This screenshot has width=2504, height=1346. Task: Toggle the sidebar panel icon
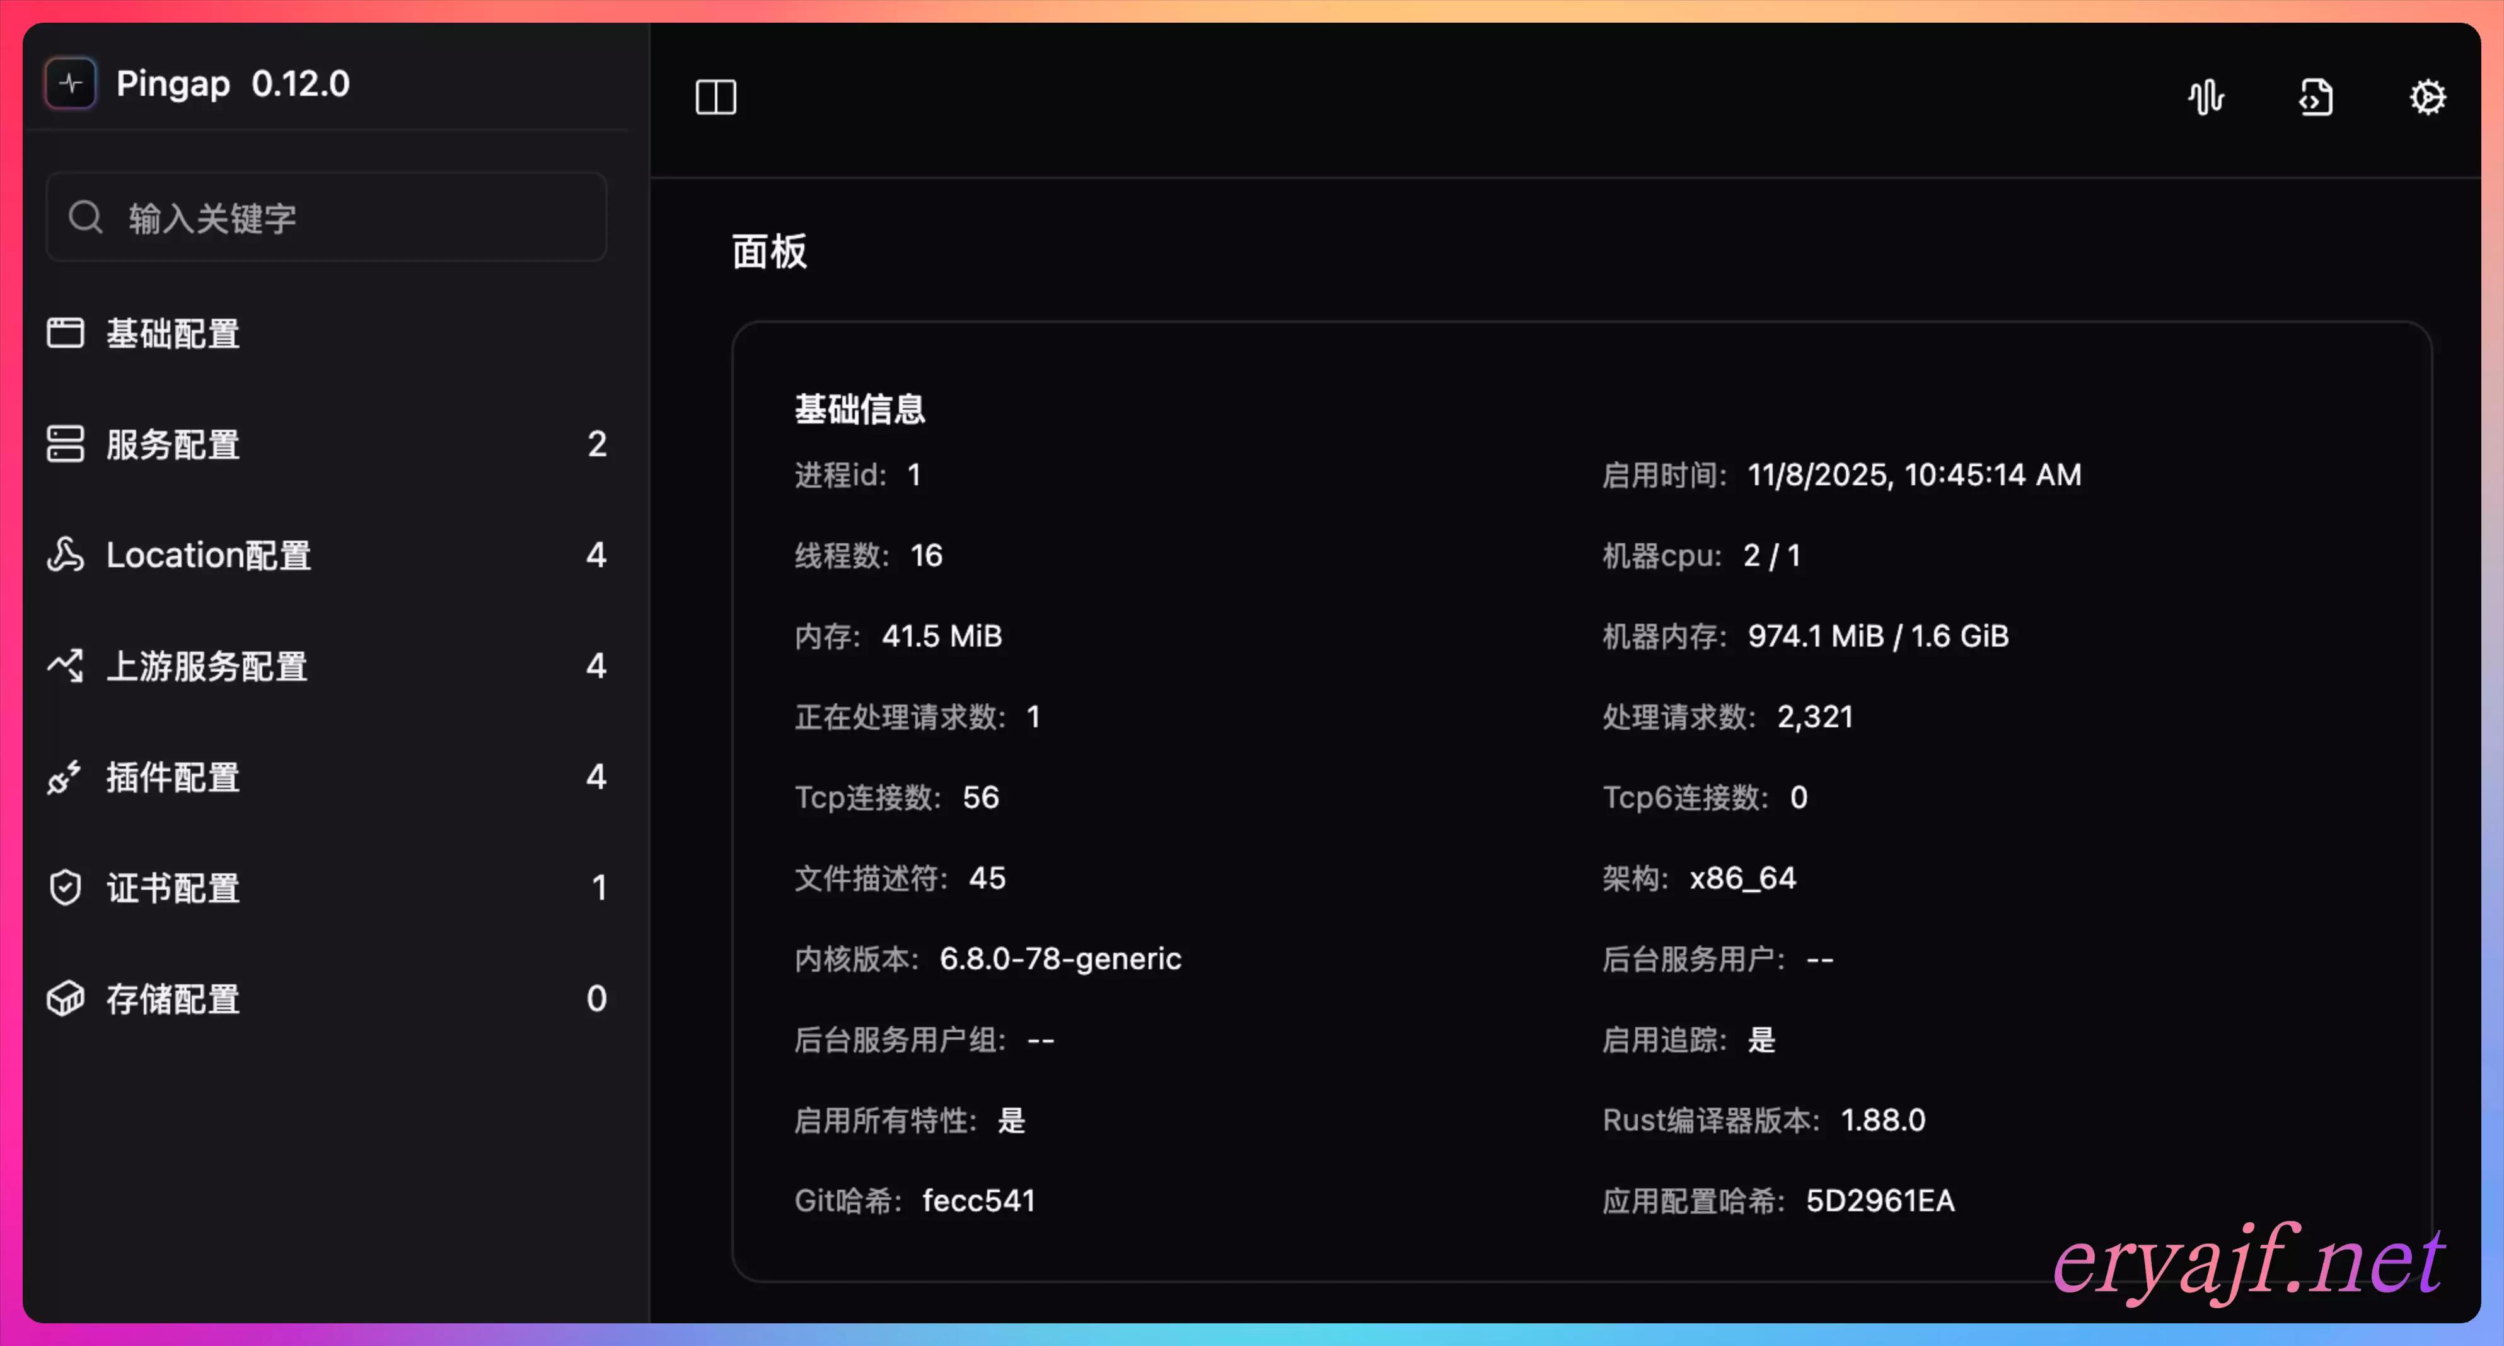(x=716, y=97)
